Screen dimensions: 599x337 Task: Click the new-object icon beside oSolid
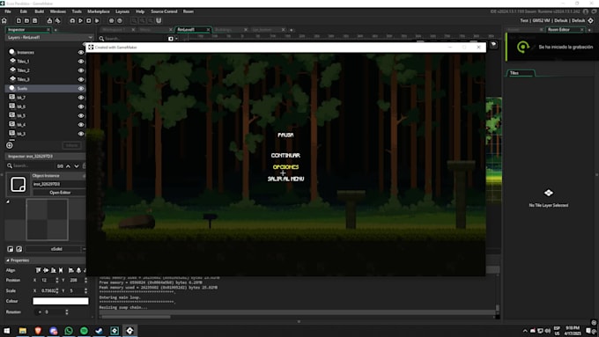tap(11, 249)
